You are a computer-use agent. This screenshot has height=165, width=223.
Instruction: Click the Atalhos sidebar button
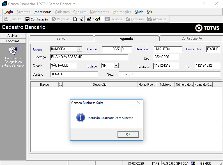pyautogui.click(x=13, y=36)
